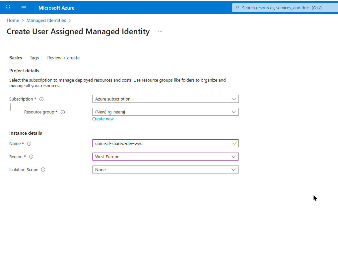Screen dimensions: 338x270
Task: Click the search magnifier icon
Action: click(x=237, y=8)
